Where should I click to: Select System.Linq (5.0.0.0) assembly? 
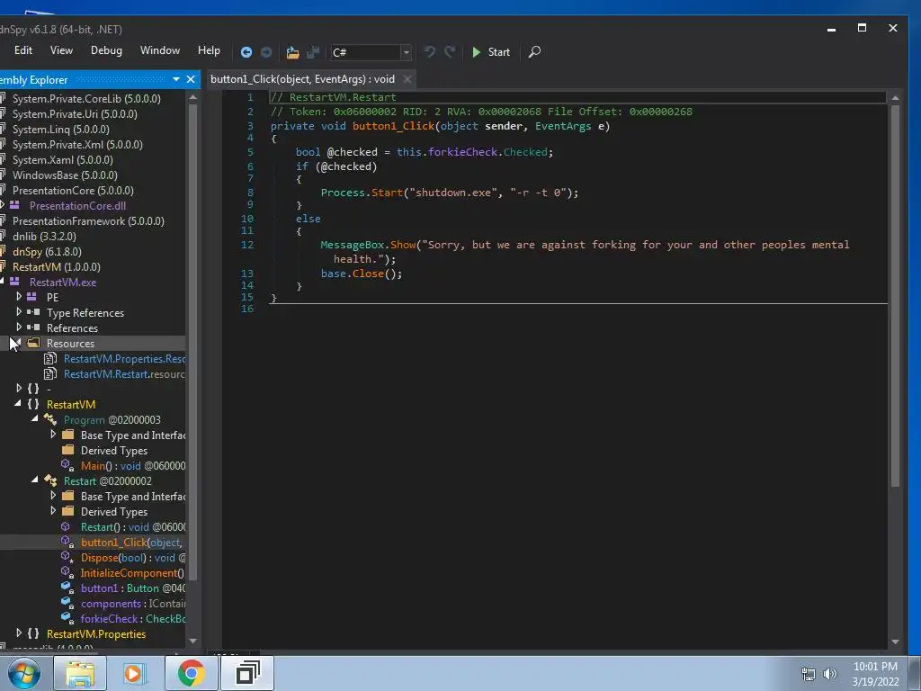[61, 130]
